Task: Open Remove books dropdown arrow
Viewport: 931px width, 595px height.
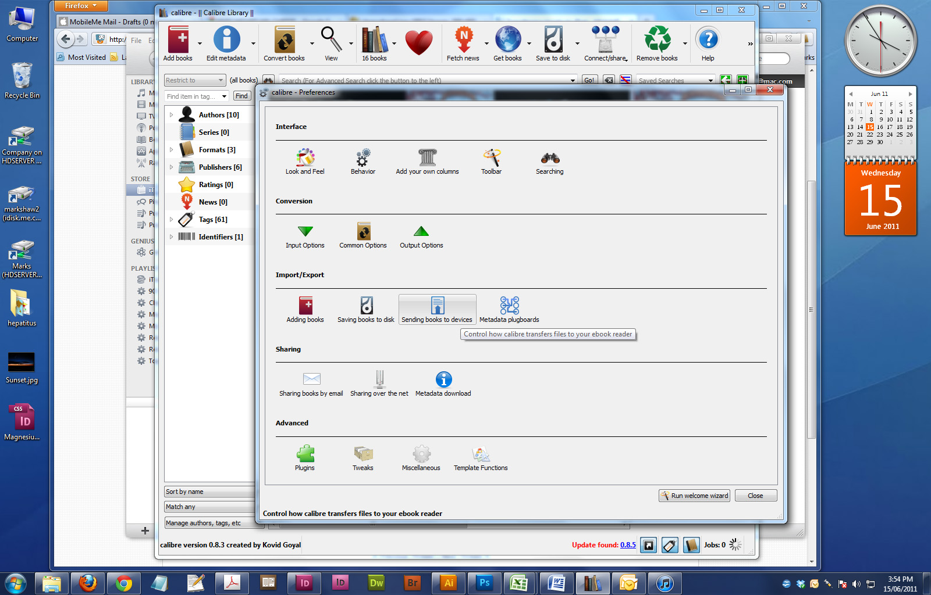Action: tap(685, 44)
